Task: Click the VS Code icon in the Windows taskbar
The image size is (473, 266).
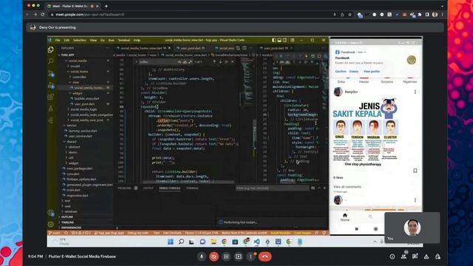Action: (256, 242)
